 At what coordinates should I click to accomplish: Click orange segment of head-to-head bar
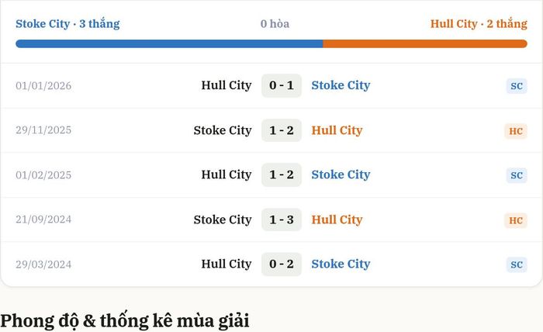425,43
